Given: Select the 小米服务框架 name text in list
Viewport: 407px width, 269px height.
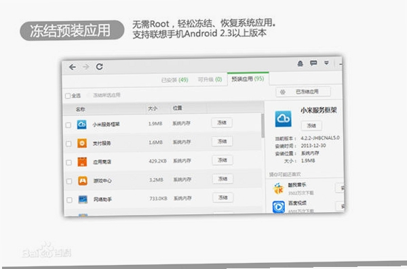Looking at the screenshot, I should click(106, 125).
